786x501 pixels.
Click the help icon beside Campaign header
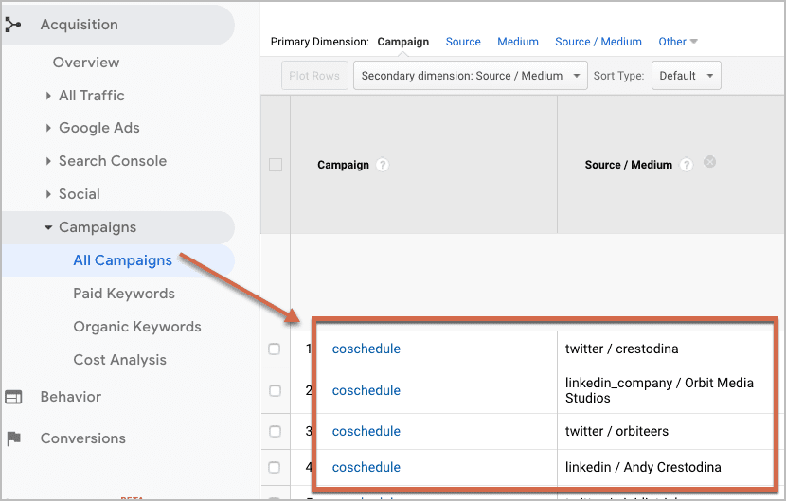[x=383, y=165]
